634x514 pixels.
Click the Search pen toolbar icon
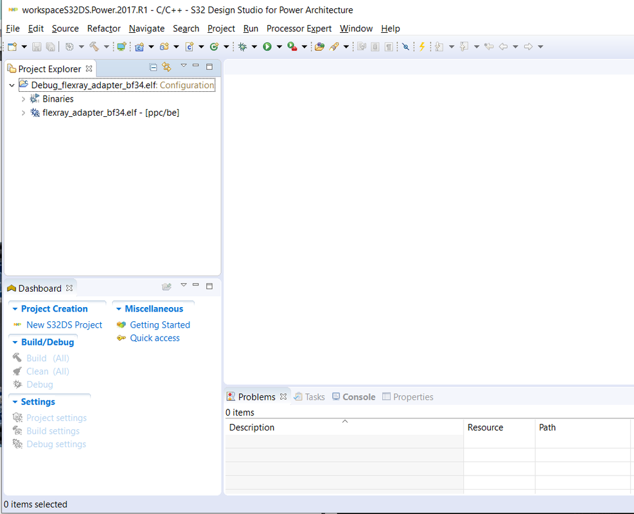pyautogui.click(x=334, y=46)
